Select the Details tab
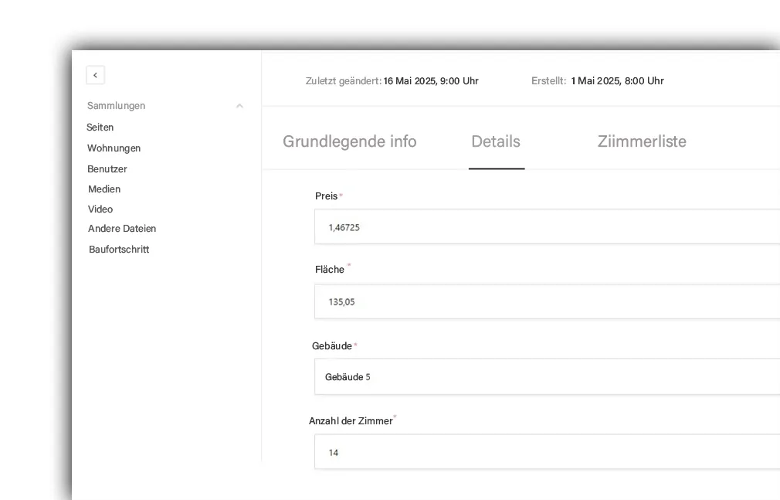780x500 pixels. click(496, 141)
